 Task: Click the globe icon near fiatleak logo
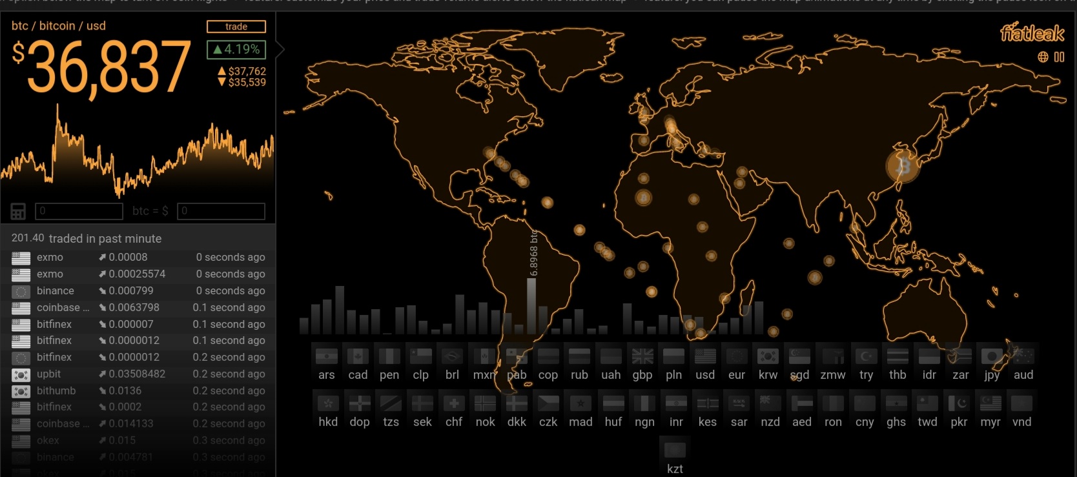(x=1043, y=57)
